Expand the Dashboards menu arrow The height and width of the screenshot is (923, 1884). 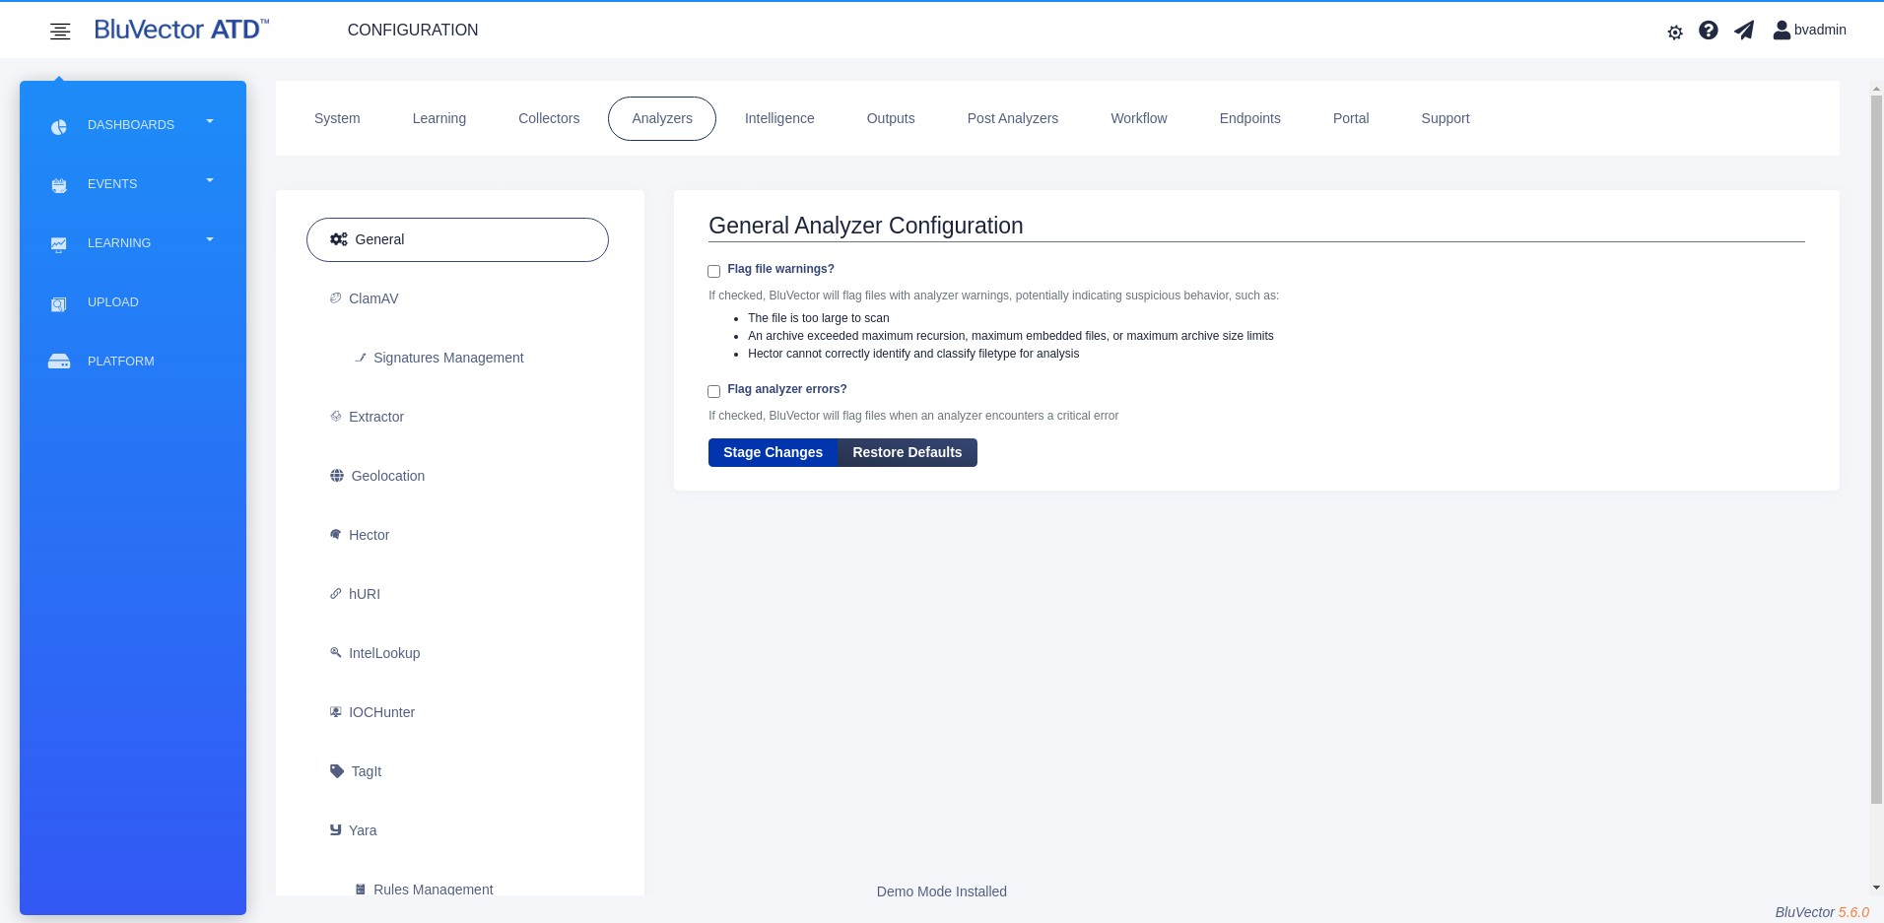210,121
